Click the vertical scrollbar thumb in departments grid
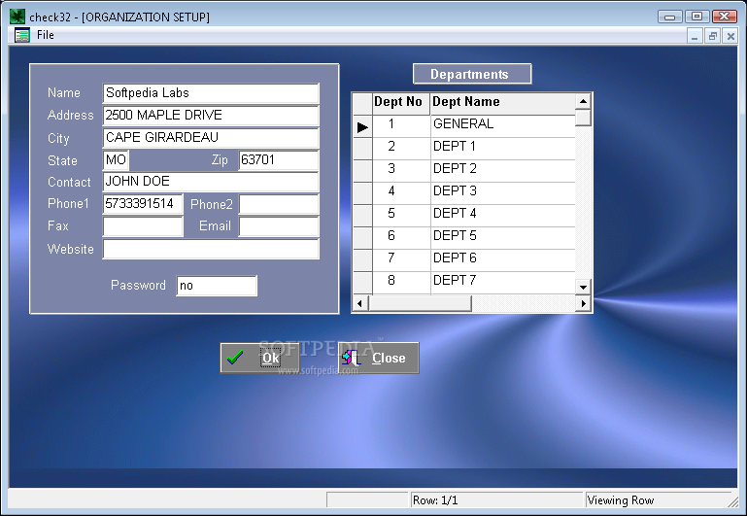 click(x=583, y=118)
